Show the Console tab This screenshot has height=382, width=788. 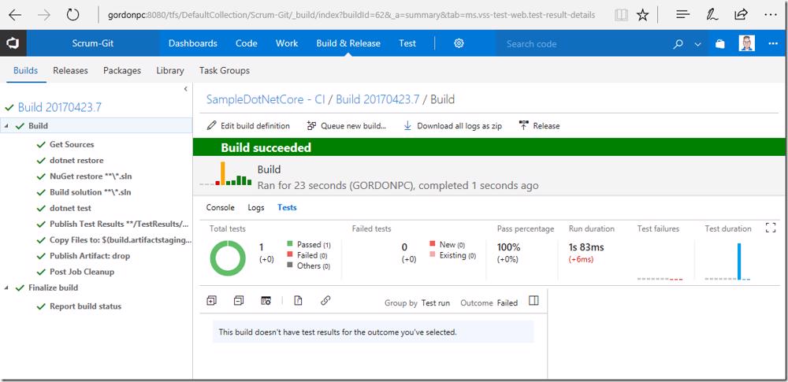[221, 207]
